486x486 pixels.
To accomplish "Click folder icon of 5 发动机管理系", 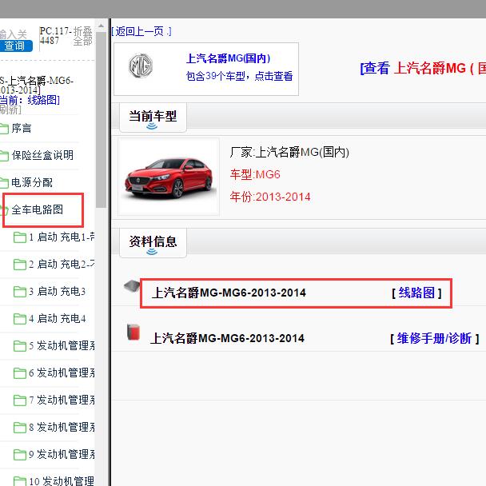I will (x=20, y=346).
